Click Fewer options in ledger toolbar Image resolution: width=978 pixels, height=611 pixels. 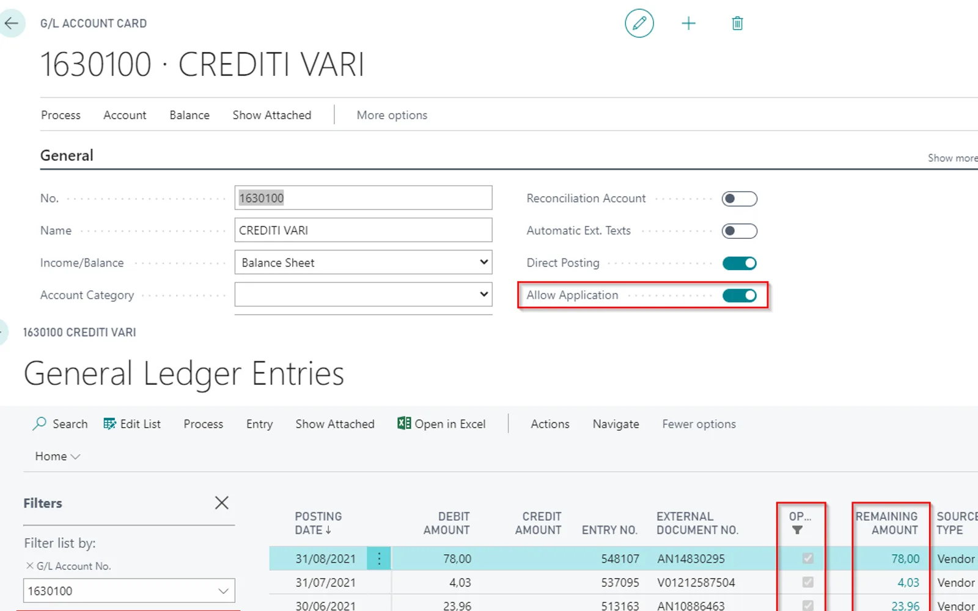699,424
